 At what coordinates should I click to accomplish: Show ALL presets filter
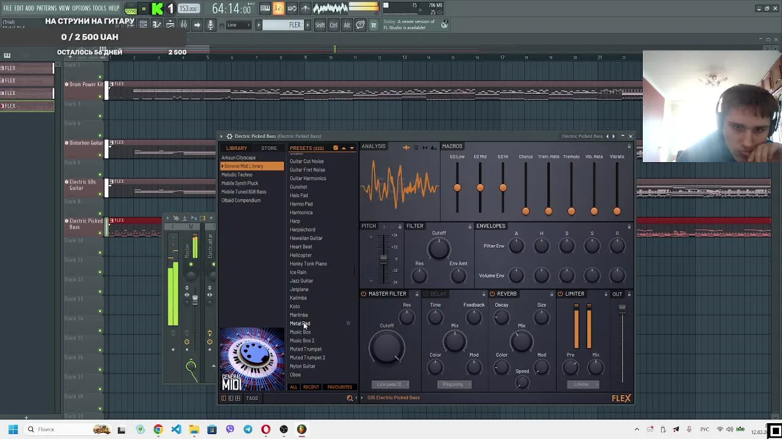pos(293,387)
